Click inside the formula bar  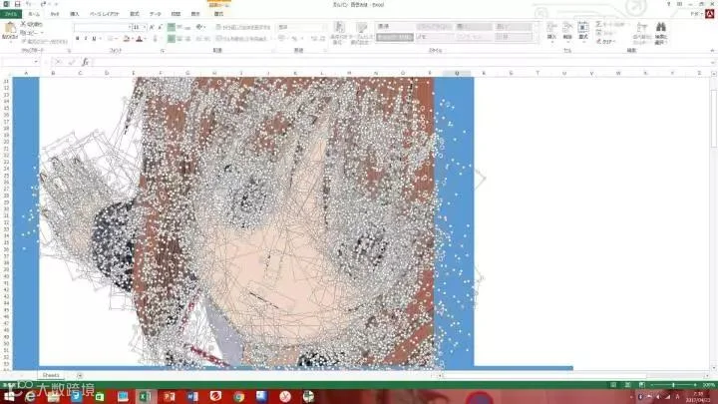(x=401, y=62)
